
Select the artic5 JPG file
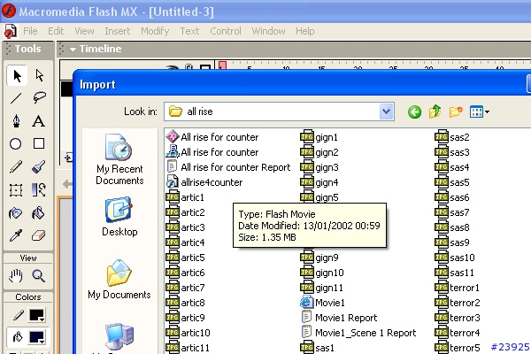185,258
